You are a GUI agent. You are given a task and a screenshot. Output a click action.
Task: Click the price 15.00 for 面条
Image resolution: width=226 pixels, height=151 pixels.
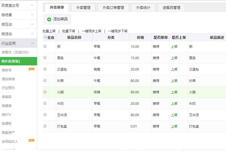[135, 58]
